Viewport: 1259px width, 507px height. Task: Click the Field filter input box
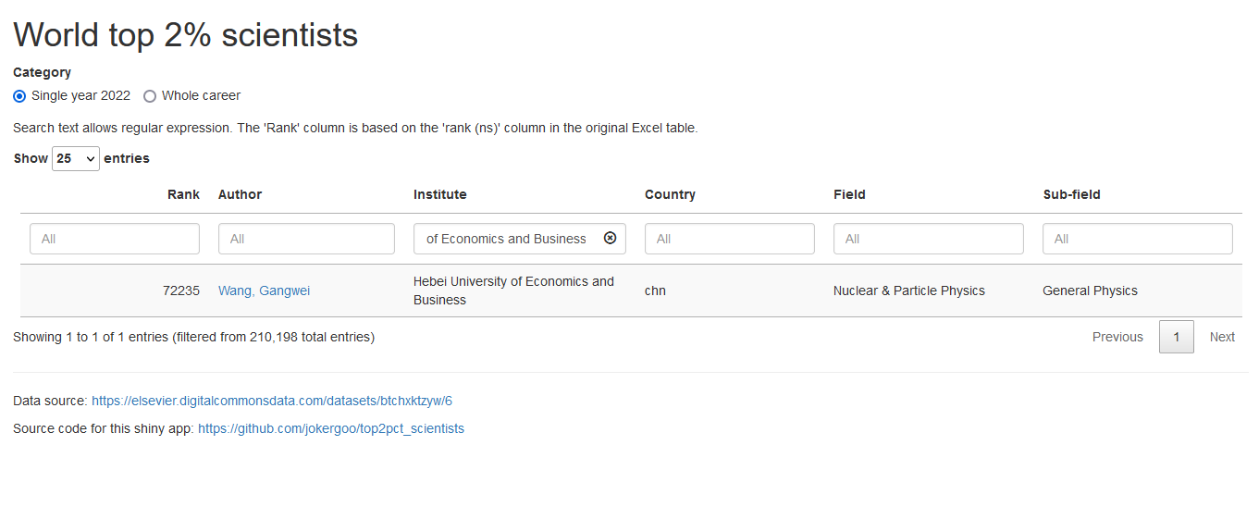[928, 239]
